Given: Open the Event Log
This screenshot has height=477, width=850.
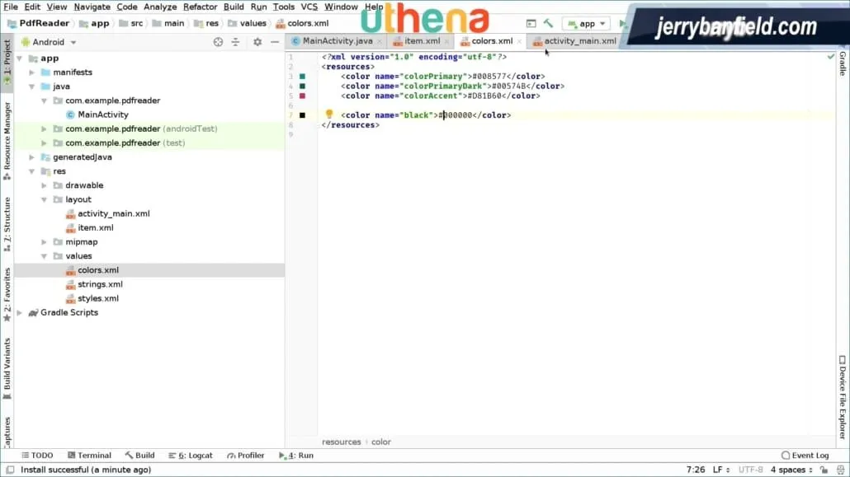Looking at the screenshot, I should 805,456.
